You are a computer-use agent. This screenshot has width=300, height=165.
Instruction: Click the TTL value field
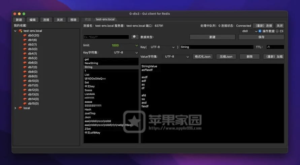(275, 47)
